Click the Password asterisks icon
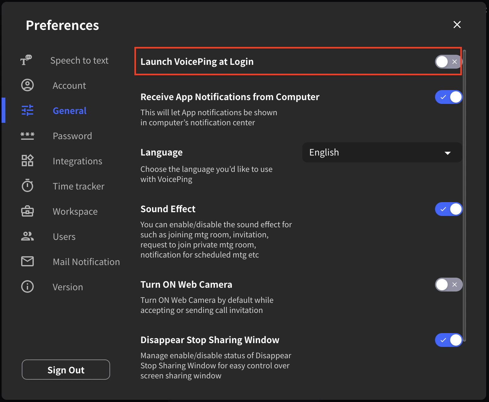 (27, 136)
